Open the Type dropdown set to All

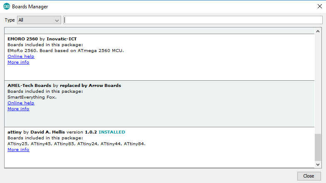(39, 20)
